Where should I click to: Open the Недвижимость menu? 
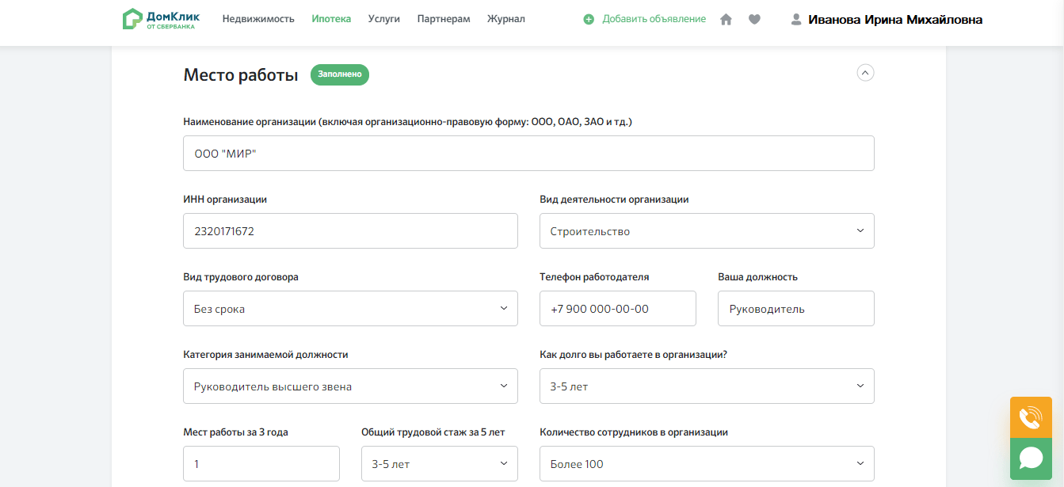(x=258, y=19)
